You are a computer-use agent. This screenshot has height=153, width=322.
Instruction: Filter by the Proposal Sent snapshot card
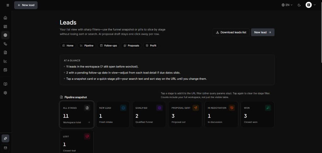pos(185,114)
